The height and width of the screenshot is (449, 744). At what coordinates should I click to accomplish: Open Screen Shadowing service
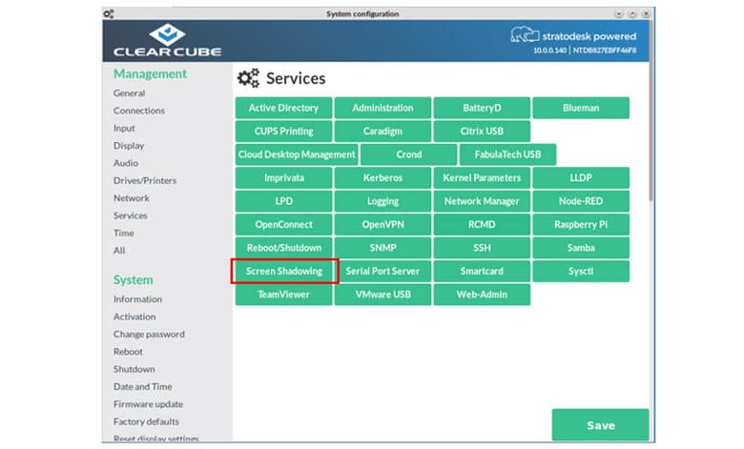click(283, 271)
